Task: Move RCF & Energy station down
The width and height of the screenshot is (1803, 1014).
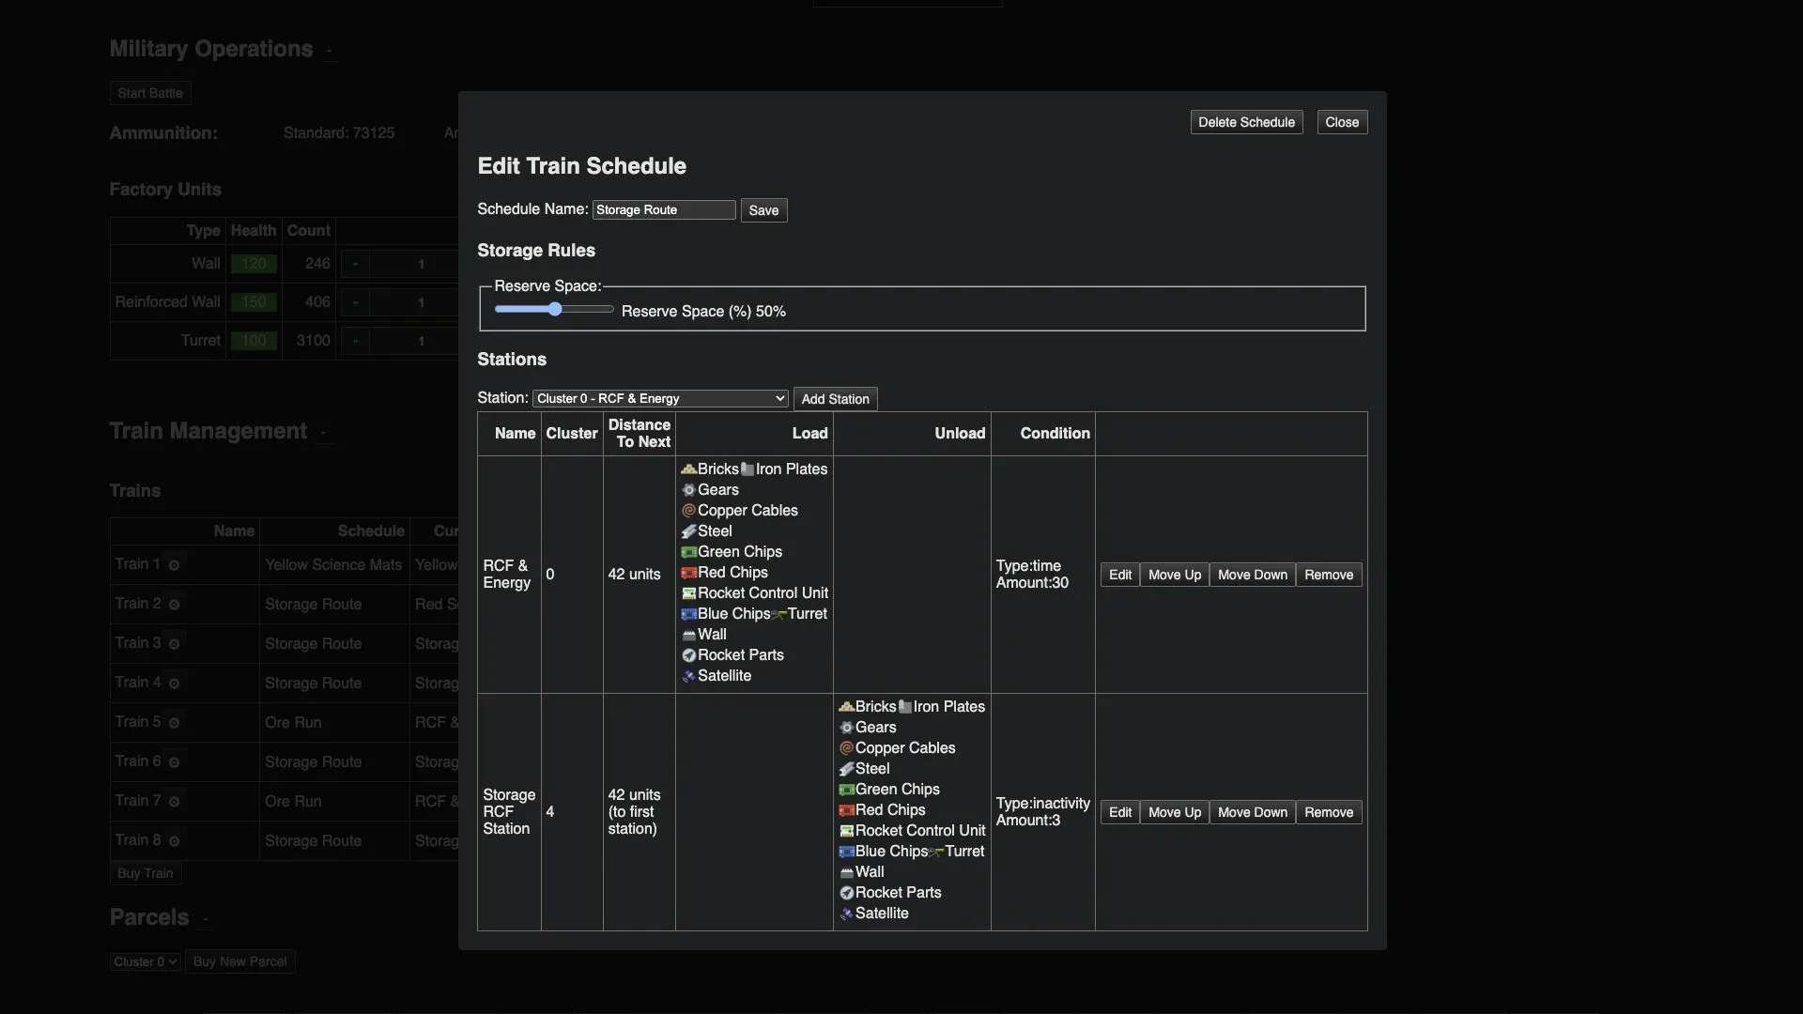Action: (x=1252, y=575)
